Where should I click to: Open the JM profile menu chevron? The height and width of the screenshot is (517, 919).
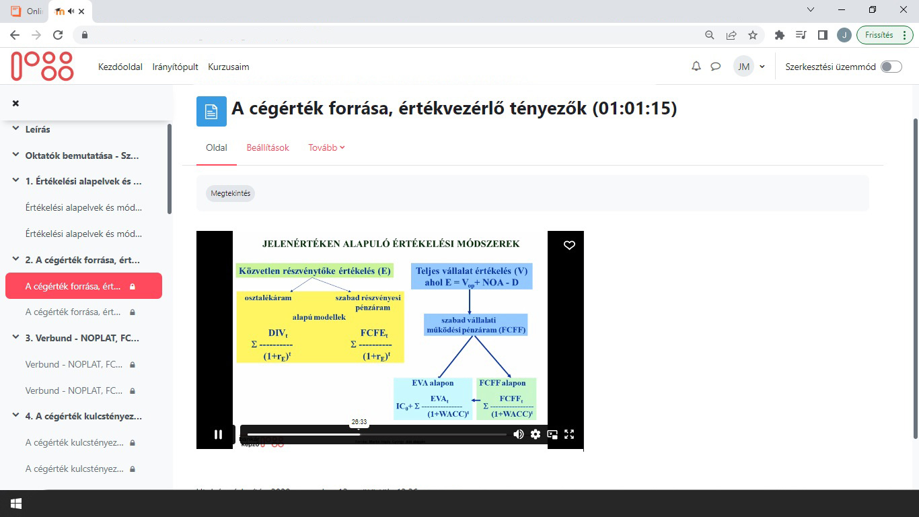[x=762, y=66]
